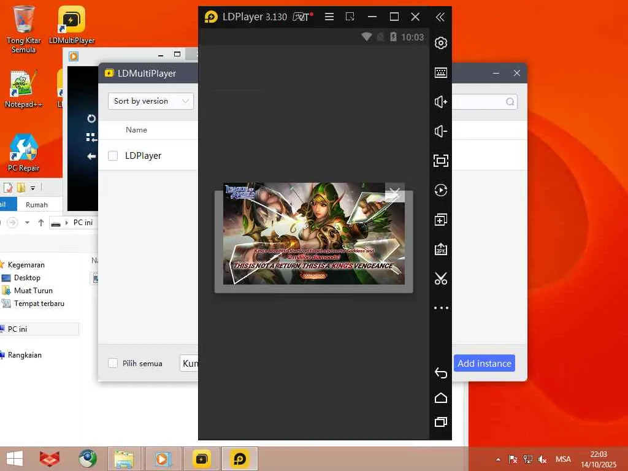Screen dimensions: 628x471
Task: Select PC ini in navigation pane
Action: (x=17, y=329)
